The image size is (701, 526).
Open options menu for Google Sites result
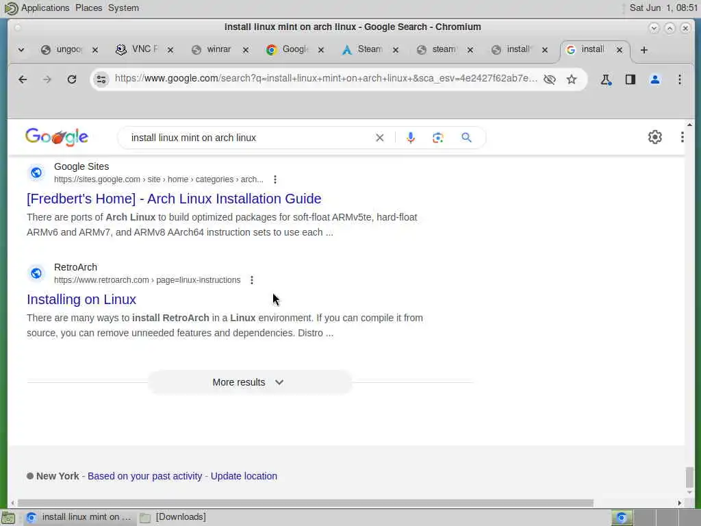275,179
